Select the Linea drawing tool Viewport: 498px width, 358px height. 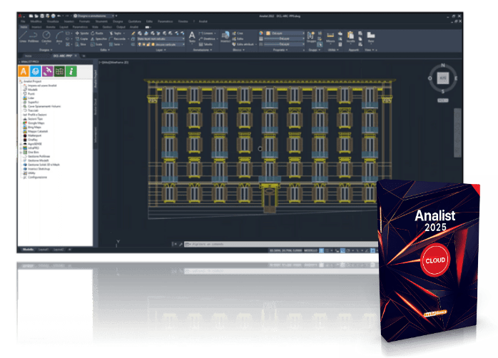point(23,39)
